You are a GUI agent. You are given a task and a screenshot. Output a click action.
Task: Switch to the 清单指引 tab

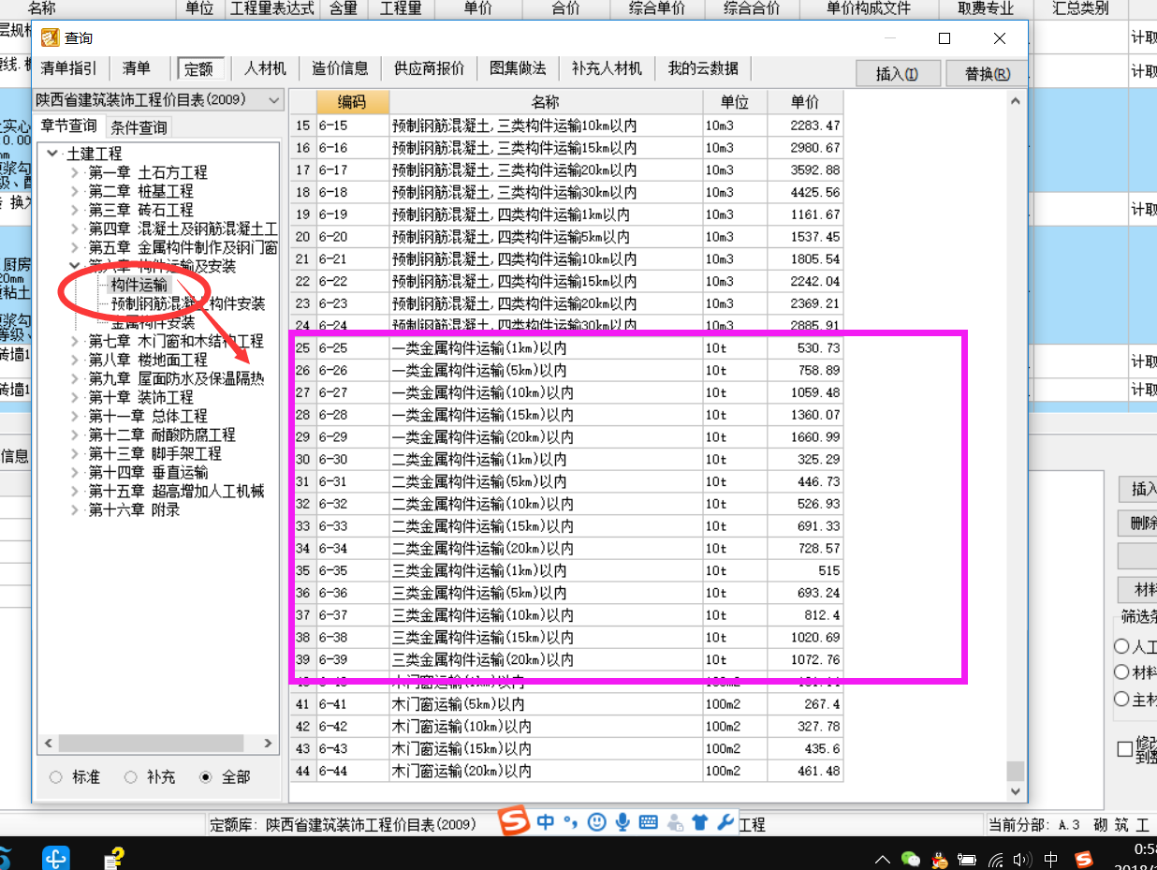[x=68, y=68]
